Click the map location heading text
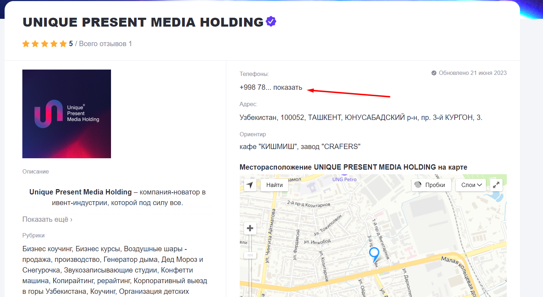This screenshot has height=297, width=543. point(354,167)
